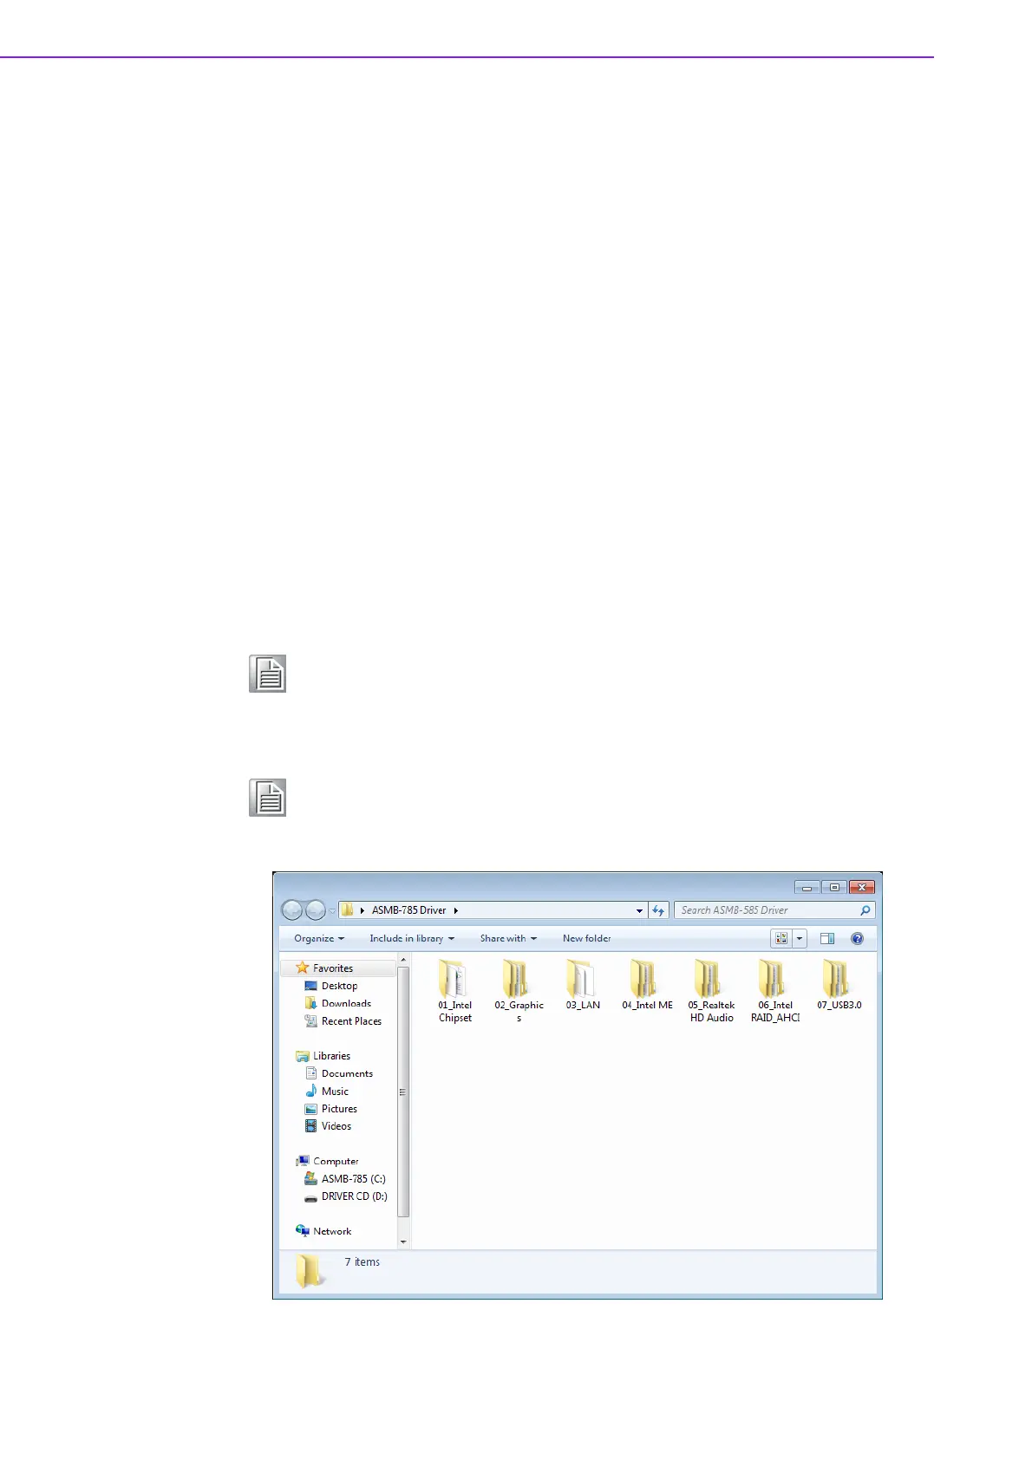This screenshot has width=1032, height=1460.
Task: Click the navigation pane scroll-up arrow
Action: coord(403,961)
